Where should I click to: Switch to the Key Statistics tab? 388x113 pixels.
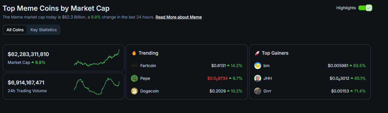click(x=44, y=30)
